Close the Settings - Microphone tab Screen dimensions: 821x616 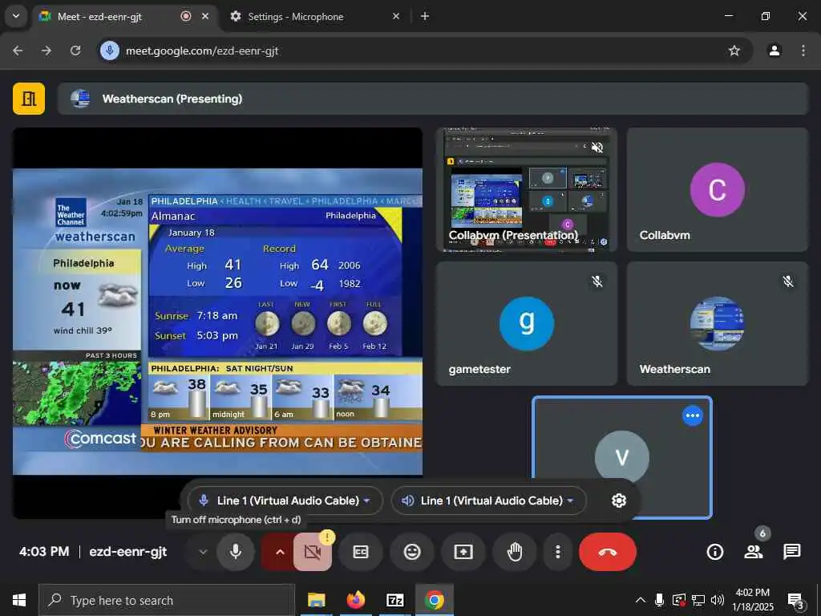[396, 16]
